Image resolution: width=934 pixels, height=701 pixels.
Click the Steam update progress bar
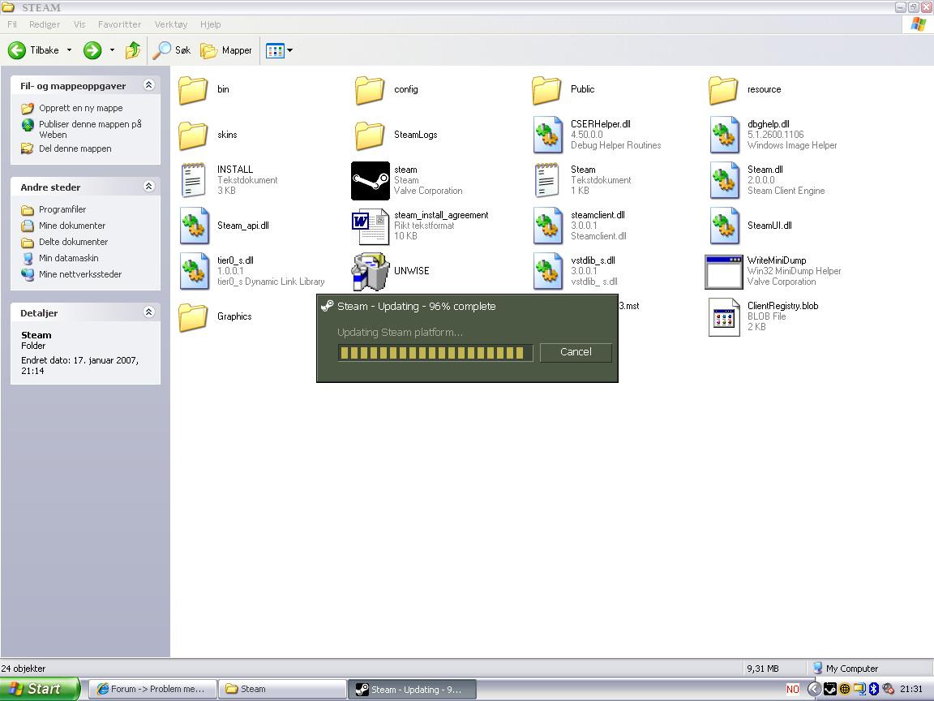point(435,352)
